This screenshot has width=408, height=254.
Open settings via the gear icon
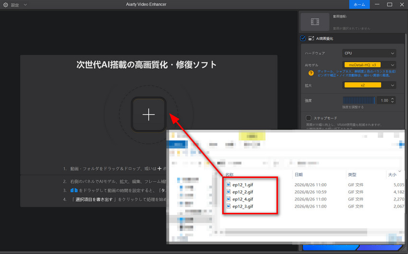pos(5,5)
